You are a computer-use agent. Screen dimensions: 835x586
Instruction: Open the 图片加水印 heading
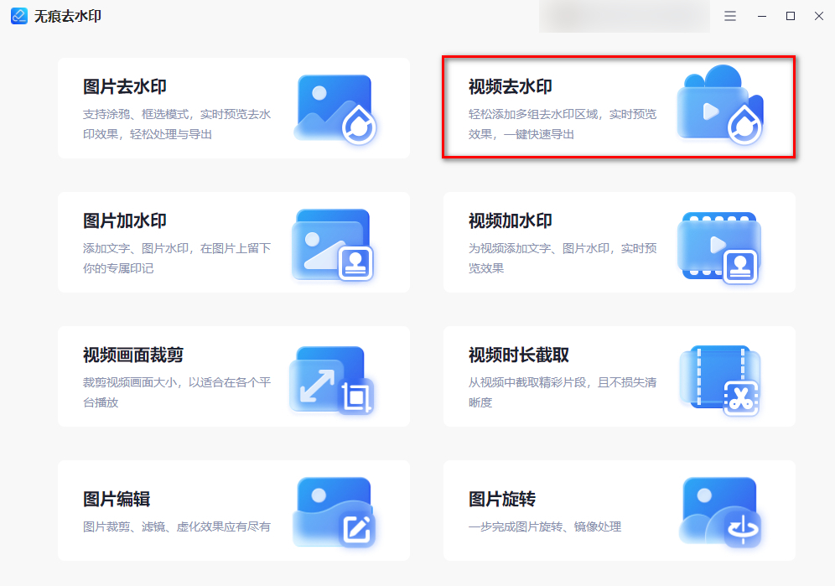tap(125, 220)
